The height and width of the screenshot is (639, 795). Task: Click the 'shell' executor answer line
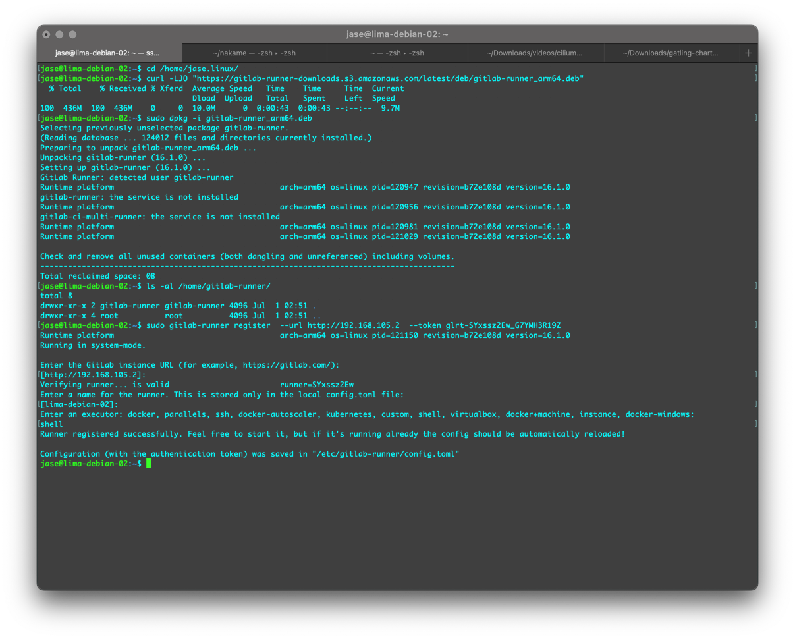49,424
